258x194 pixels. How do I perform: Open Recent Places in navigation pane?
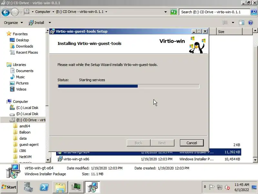(27, 52)
